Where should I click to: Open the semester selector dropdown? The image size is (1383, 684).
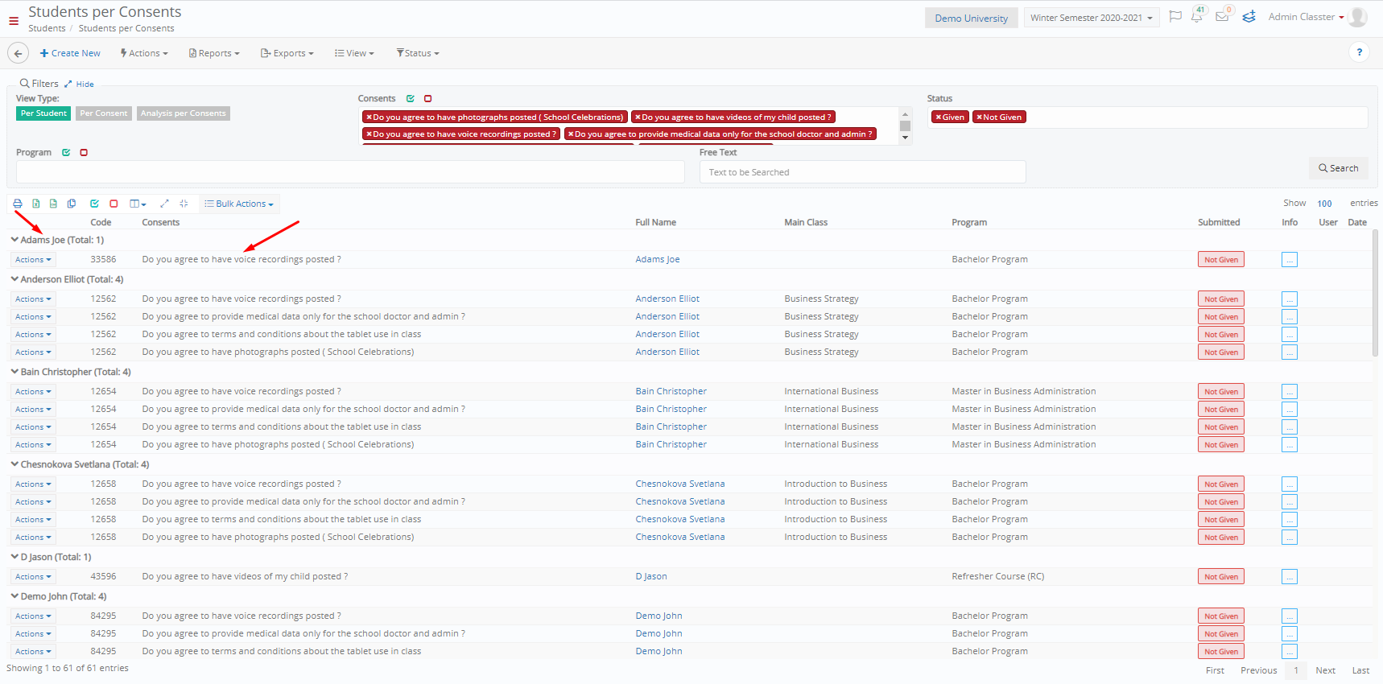point(1091,18)
